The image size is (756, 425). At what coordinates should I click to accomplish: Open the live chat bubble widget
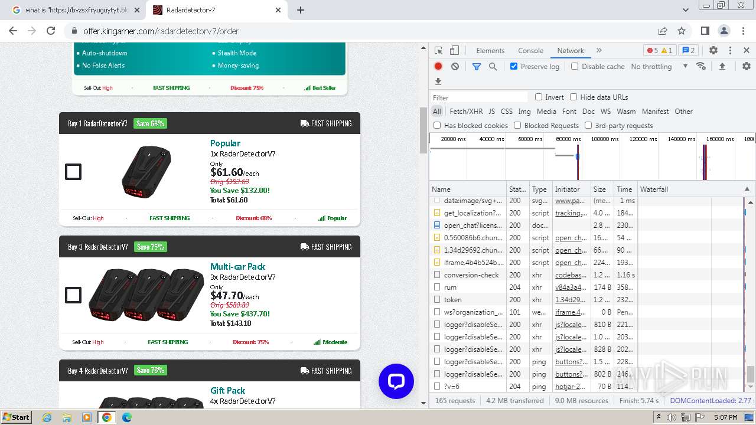[x=396, y=381]
